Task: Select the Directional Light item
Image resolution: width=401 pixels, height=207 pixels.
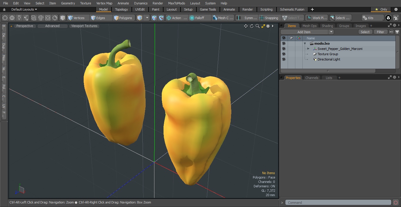Action: coord(329,59)
